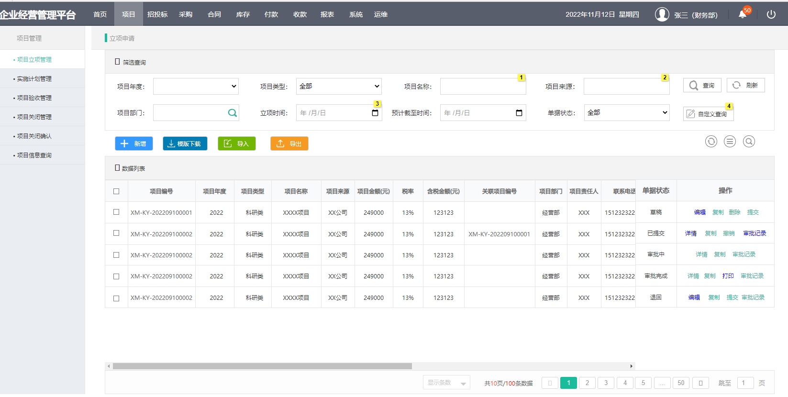The height and width of the screenshot is (397, 788).
Task: Open the 立项时间 calendar picker icon
Action: pos(375,113)
